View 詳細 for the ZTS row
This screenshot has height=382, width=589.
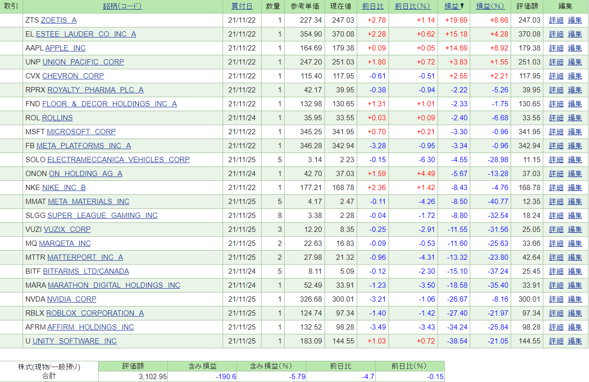pyautogui.click(x=556, y=20)
